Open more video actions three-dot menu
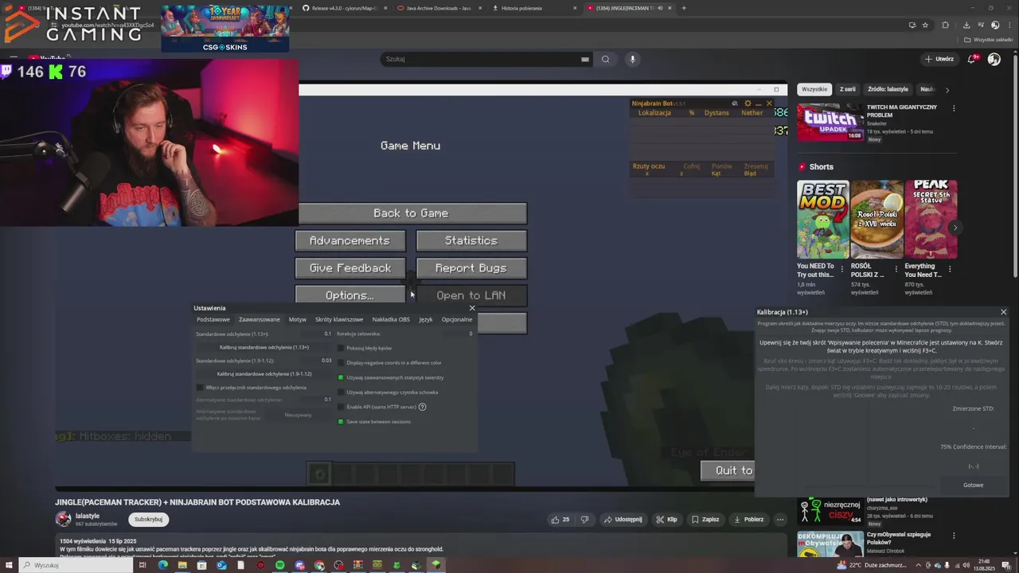Screen dimensions: 1019x573 (x=780, y=520)
